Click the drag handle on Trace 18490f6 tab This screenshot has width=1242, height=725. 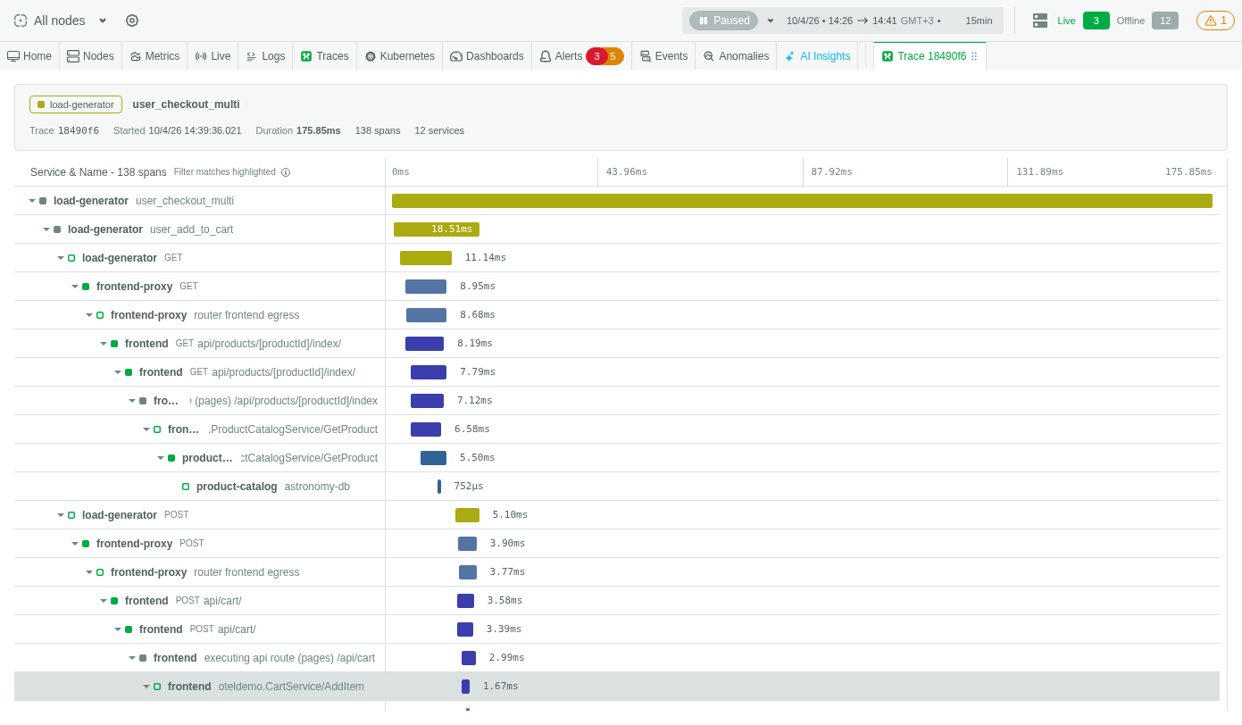[974, 56]
